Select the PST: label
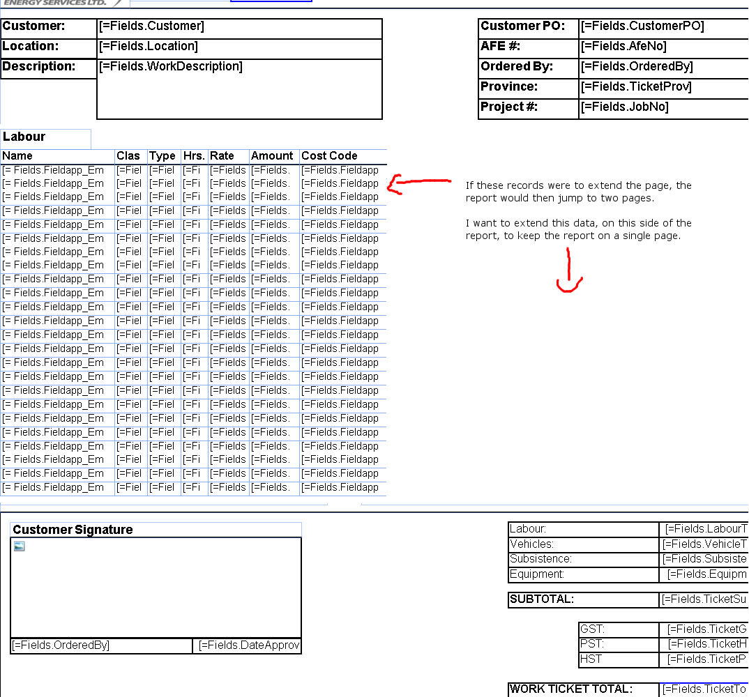Screen dimensions: 749x697 click(x=619, y=645)
